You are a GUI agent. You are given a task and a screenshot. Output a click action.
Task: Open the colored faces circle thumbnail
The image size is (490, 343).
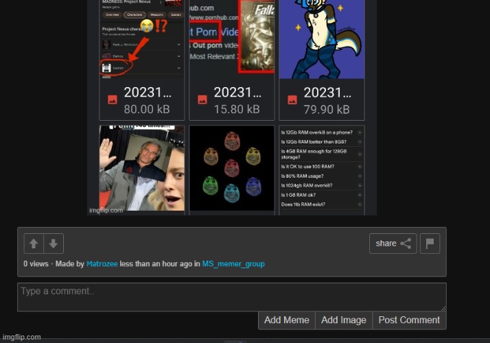pos(231,168)
